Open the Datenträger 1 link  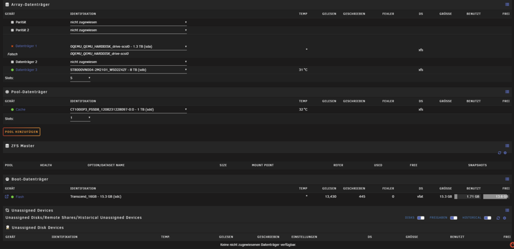point(26,46)
